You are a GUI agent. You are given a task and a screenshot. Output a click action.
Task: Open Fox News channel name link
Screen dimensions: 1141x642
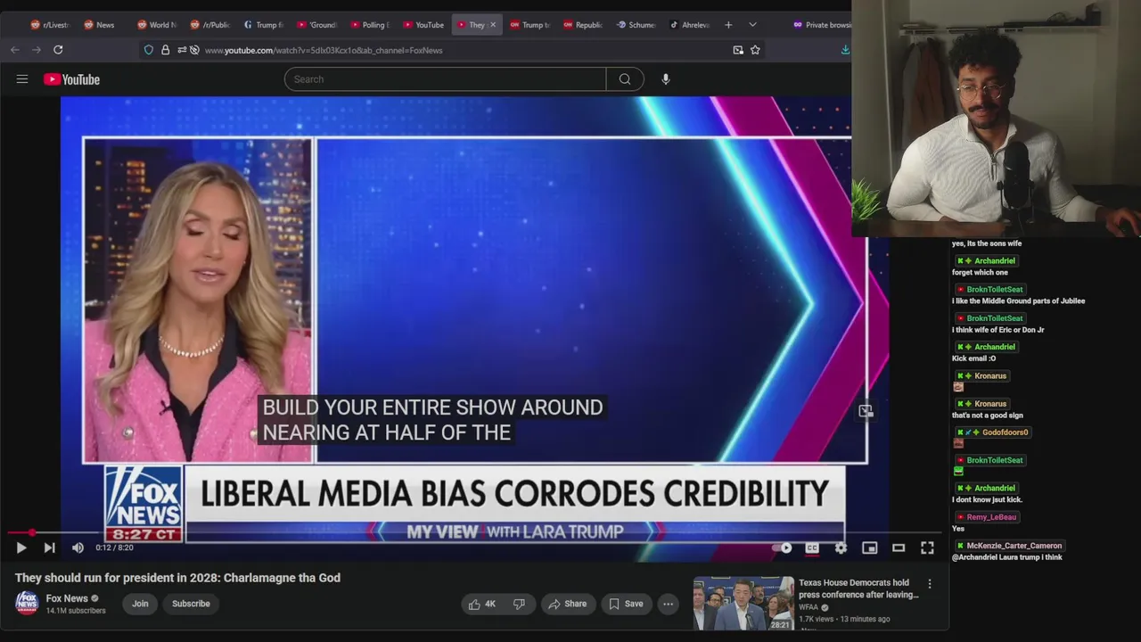tap(67, 598)
